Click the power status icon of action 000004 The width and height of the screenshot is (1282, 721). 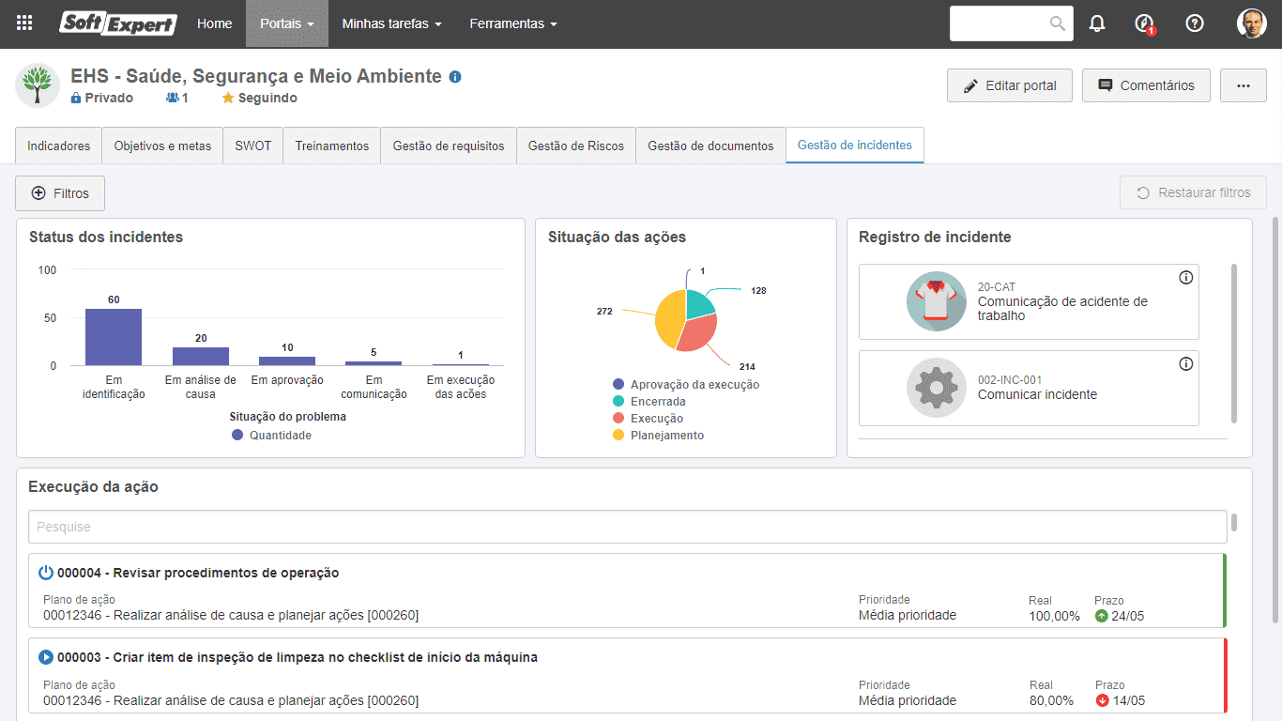click(x=46, y=573)
